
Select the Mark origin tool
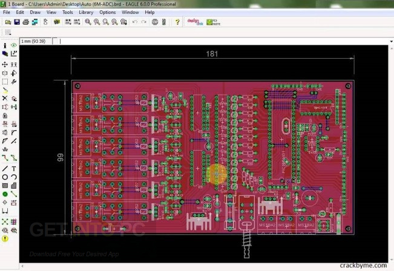[14, 54]
